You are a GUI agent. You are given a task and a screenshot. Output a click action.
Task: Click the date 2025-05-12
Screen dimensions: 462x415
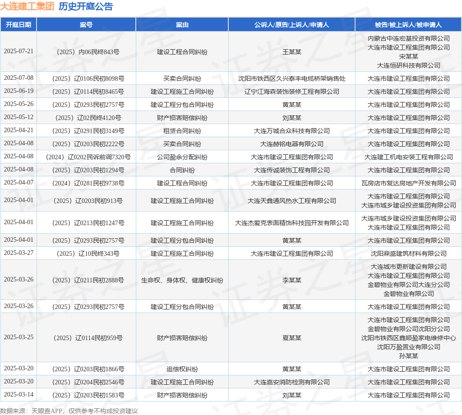pyautogui.click(x=18, y=117)
